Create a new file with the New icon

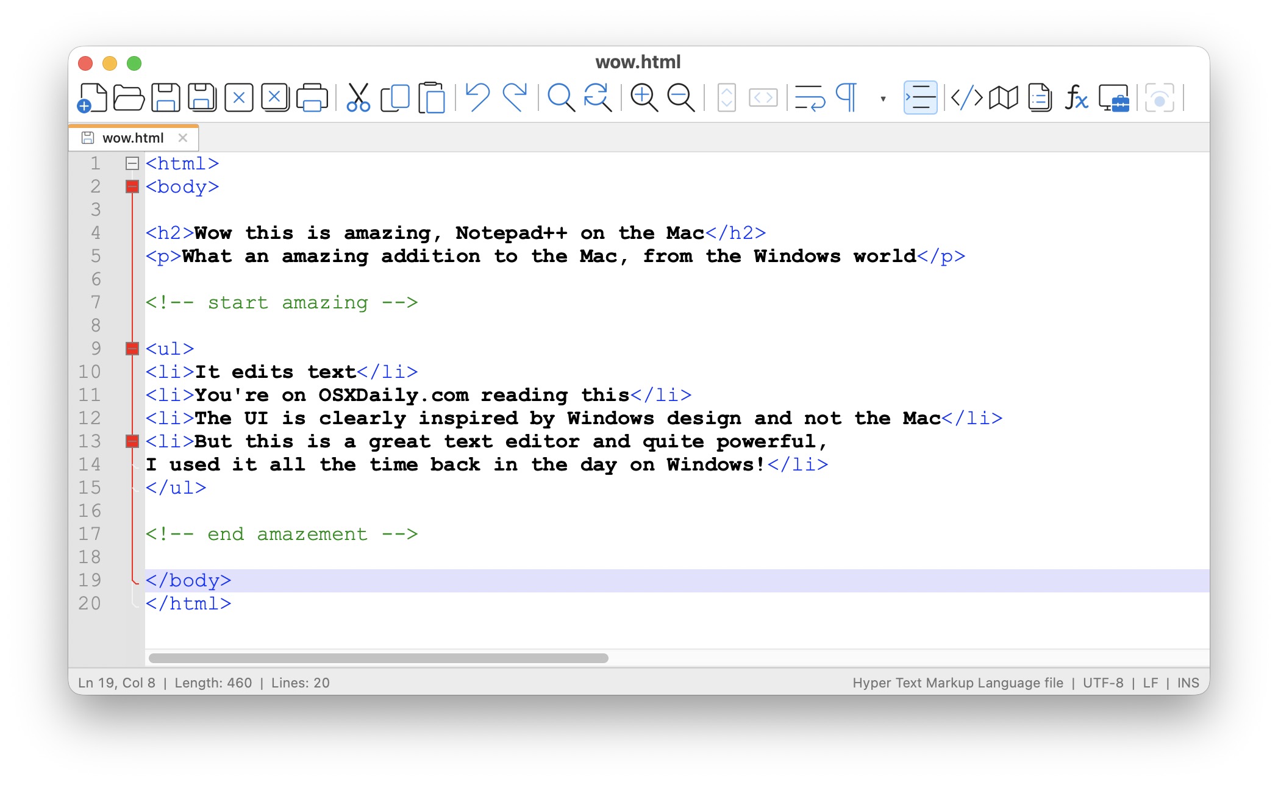(x=92, y=98)
